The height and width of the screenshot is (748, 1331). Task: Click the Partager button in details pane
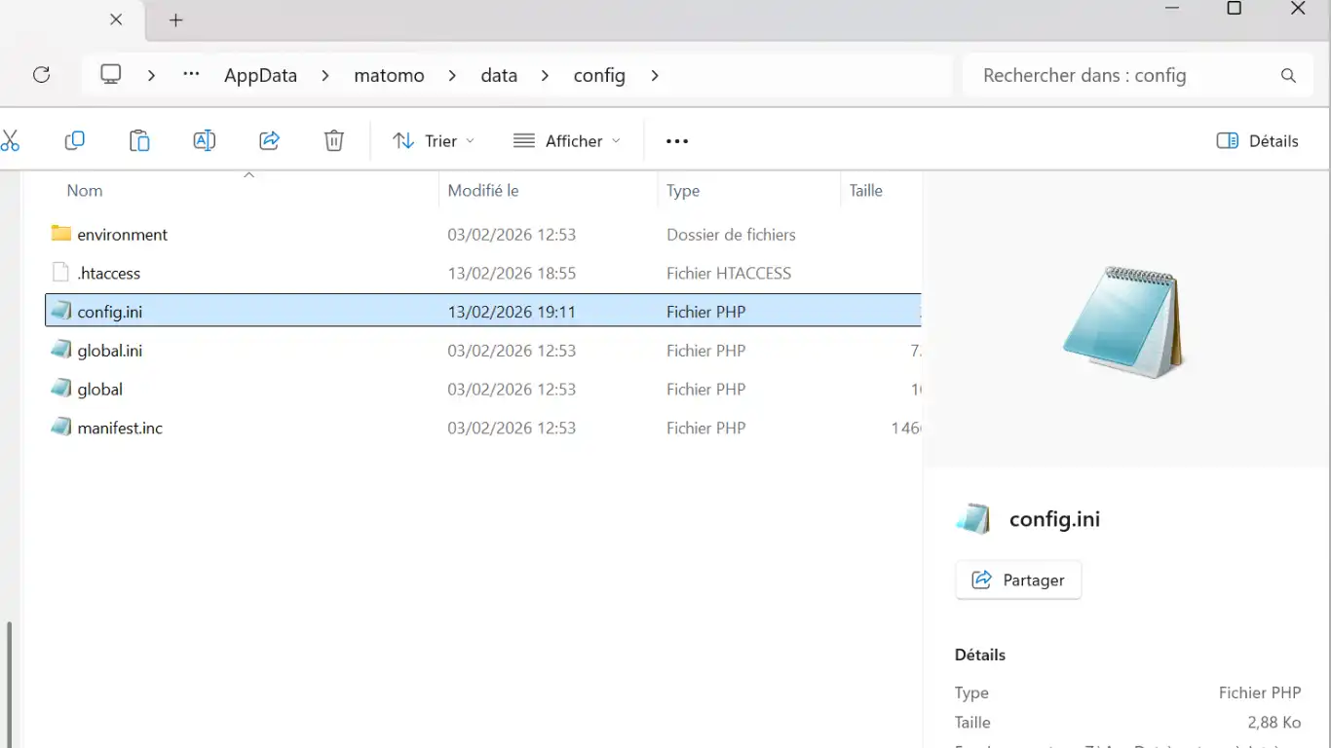click(1018, 580)
